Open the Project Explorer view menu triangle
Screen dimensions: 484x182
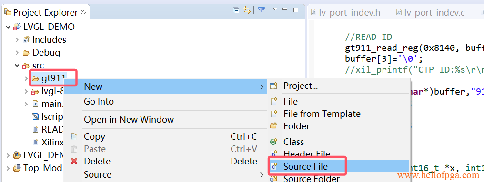pos(275,9)
